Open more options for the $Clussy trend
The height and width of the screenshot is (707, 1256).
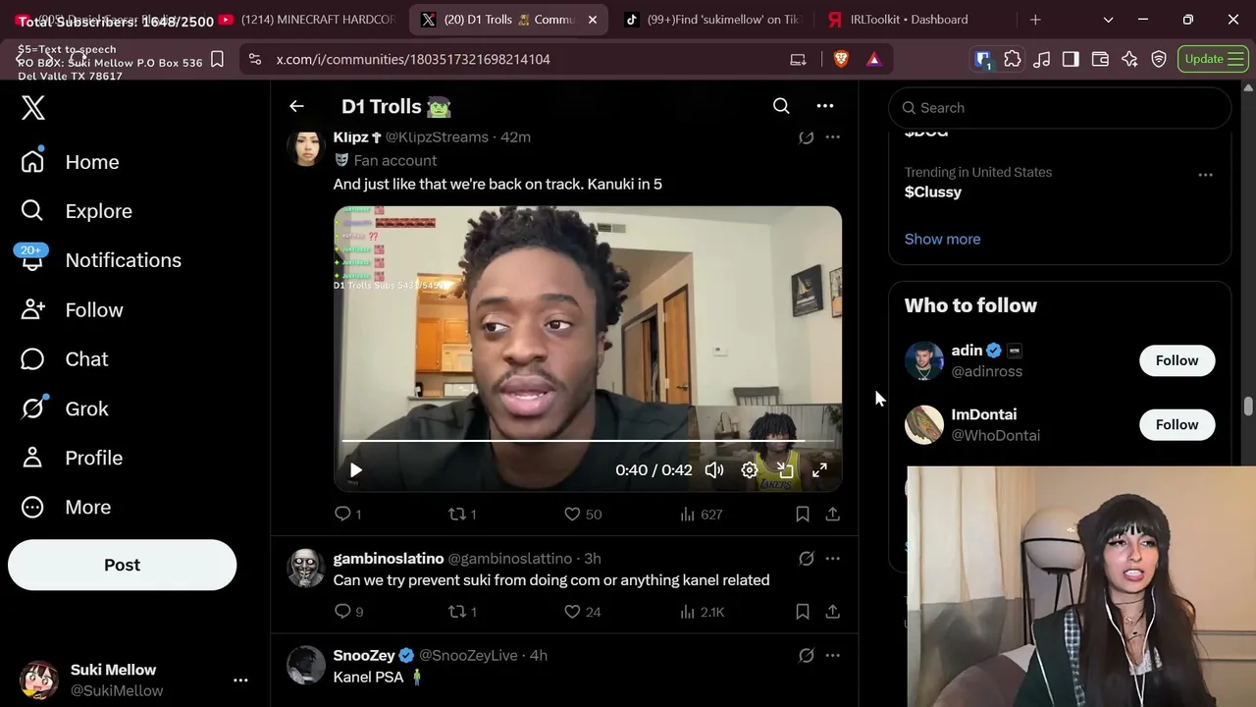1205,175
